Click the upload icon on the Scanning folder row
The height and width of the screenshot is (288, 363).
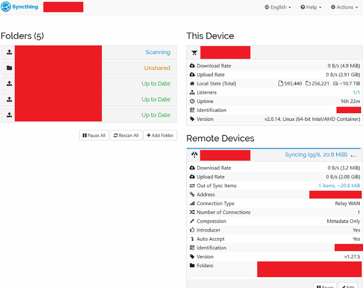(9, 53)
